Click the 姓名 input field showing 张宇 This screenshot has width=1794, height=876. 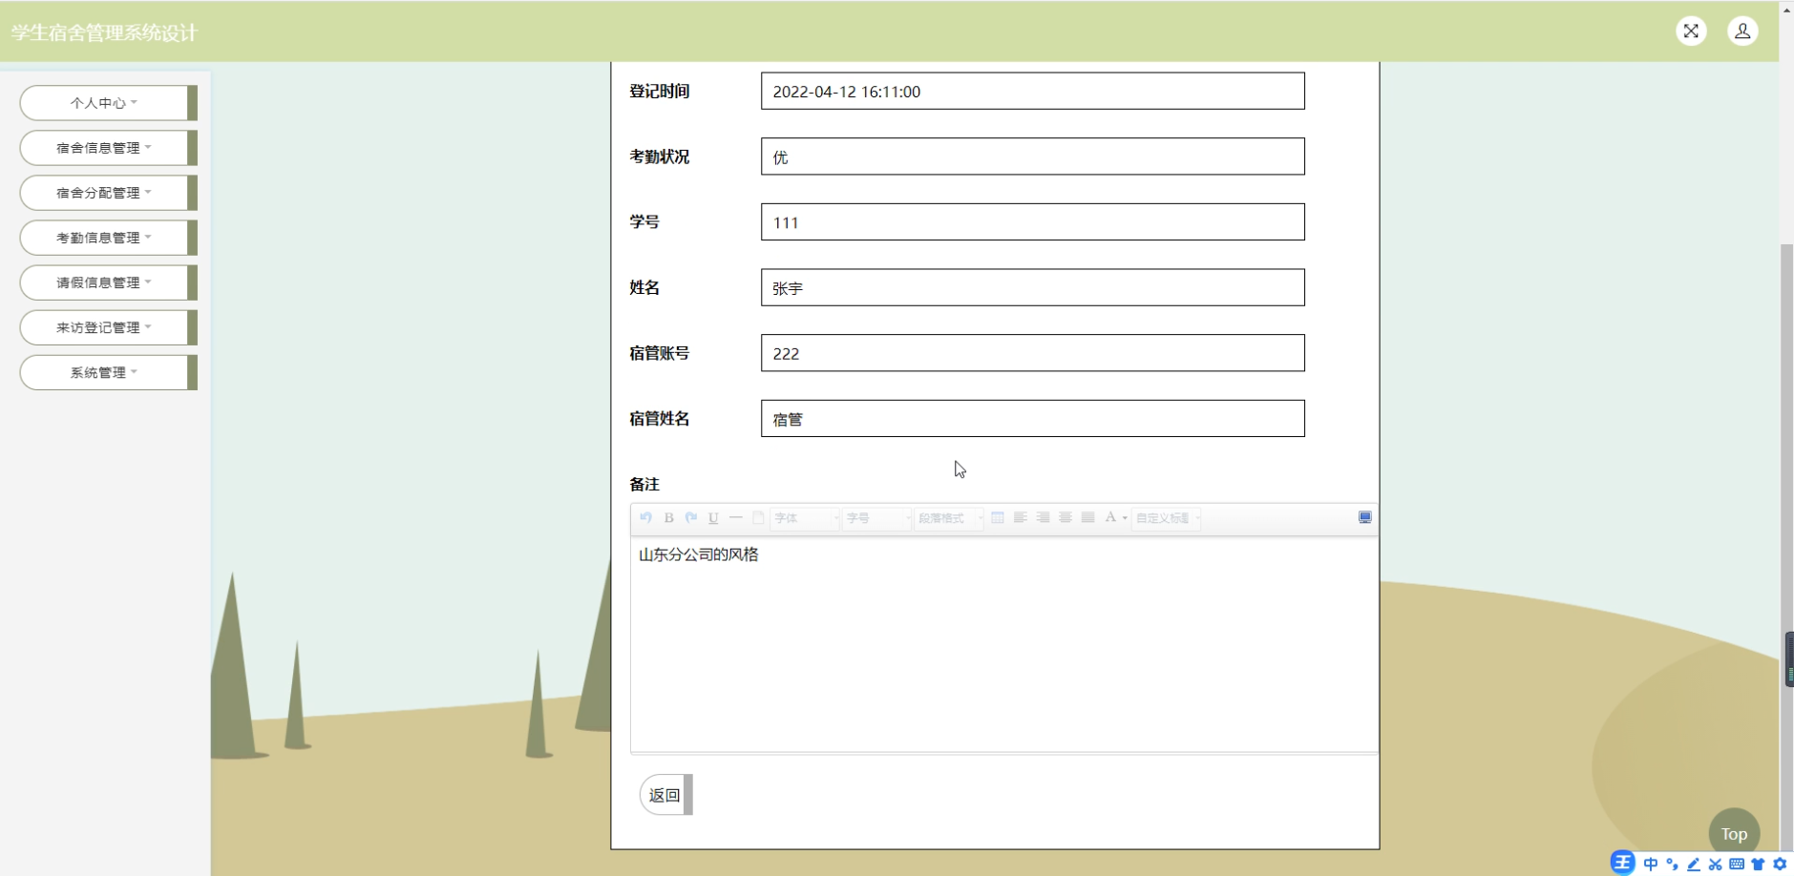coord(1032,287)
